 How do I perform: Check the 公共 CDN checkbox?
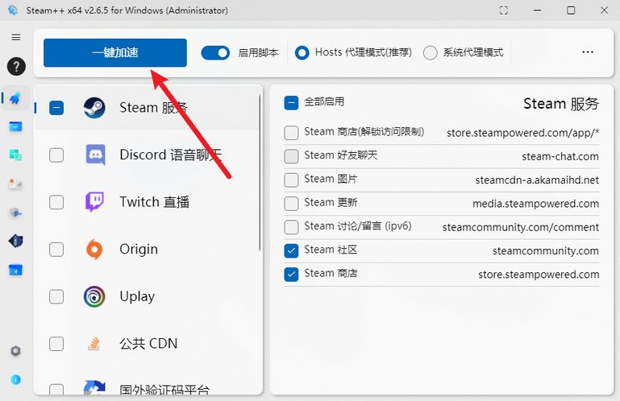(x=56, y=344)
